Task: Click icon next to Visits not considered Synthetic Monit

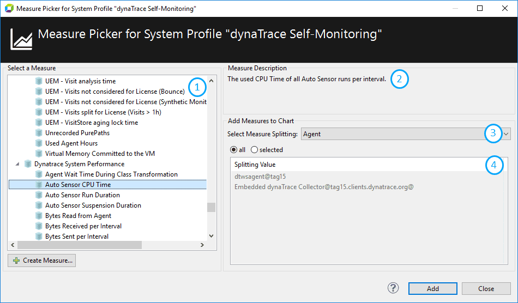Action: 39,102
